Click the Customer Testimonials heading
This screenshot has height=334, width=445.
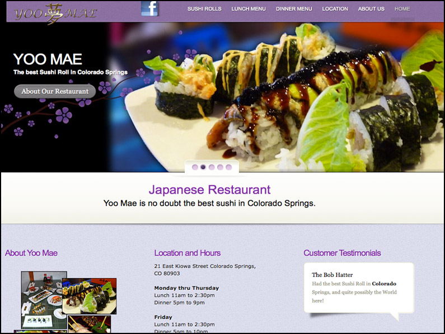(x=342, y=253)
